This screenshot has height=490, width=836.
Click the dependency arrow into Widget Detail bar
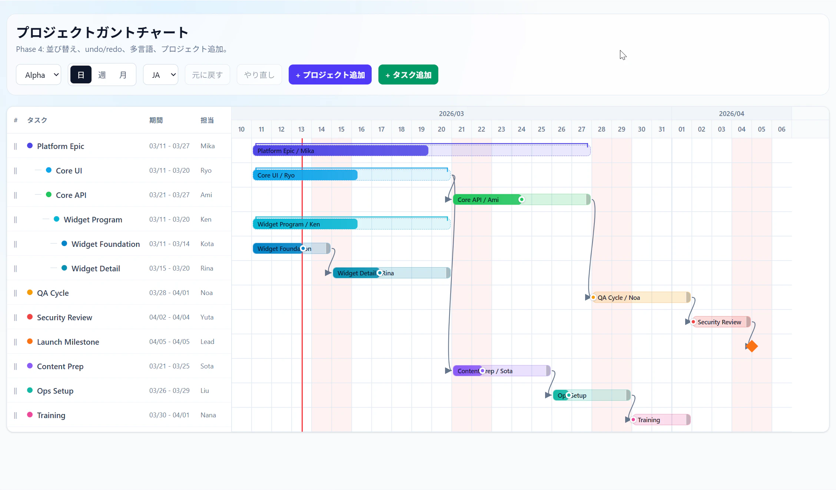tap(328, 273)
